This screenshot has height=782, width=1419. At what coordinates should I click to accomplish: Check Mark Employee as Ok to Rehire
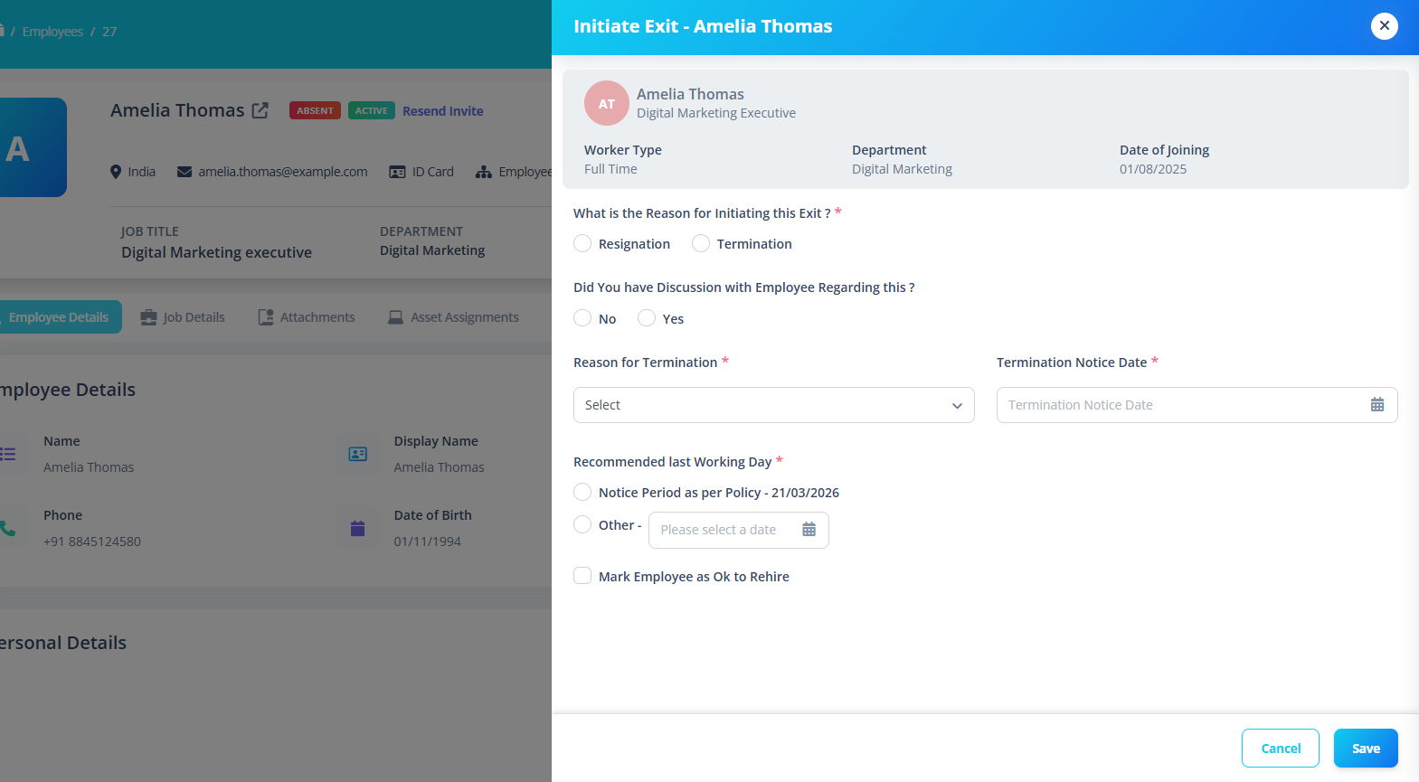[582, 576]
